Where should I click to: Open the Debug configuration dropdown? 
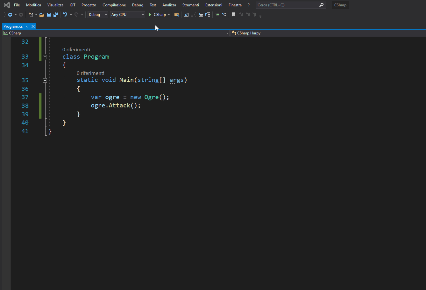point(98,15)
